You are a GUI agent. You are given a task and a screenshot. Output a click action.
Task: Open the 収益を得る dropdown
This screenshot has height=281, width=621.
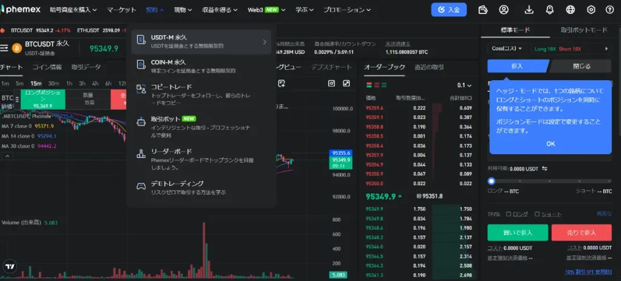pyautogui.click(x=220, y=10)
